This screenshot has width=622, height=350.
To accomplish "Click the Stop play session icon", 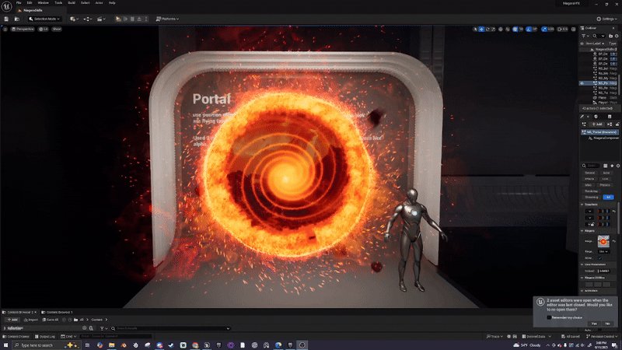I will pyautogui.click(x=132, y=19).
